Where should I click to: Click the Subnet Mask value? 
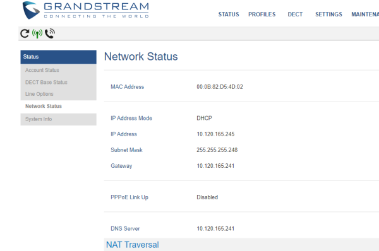(217, 150)
